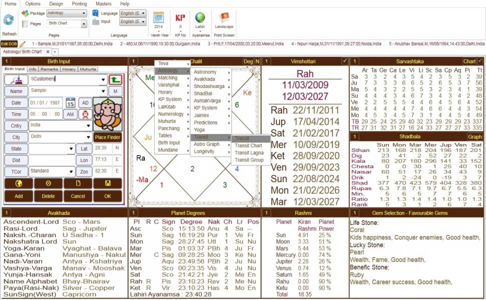Screen dimensions: 486x300
Task: Choose Matching from the context menu
Action: 168,78
